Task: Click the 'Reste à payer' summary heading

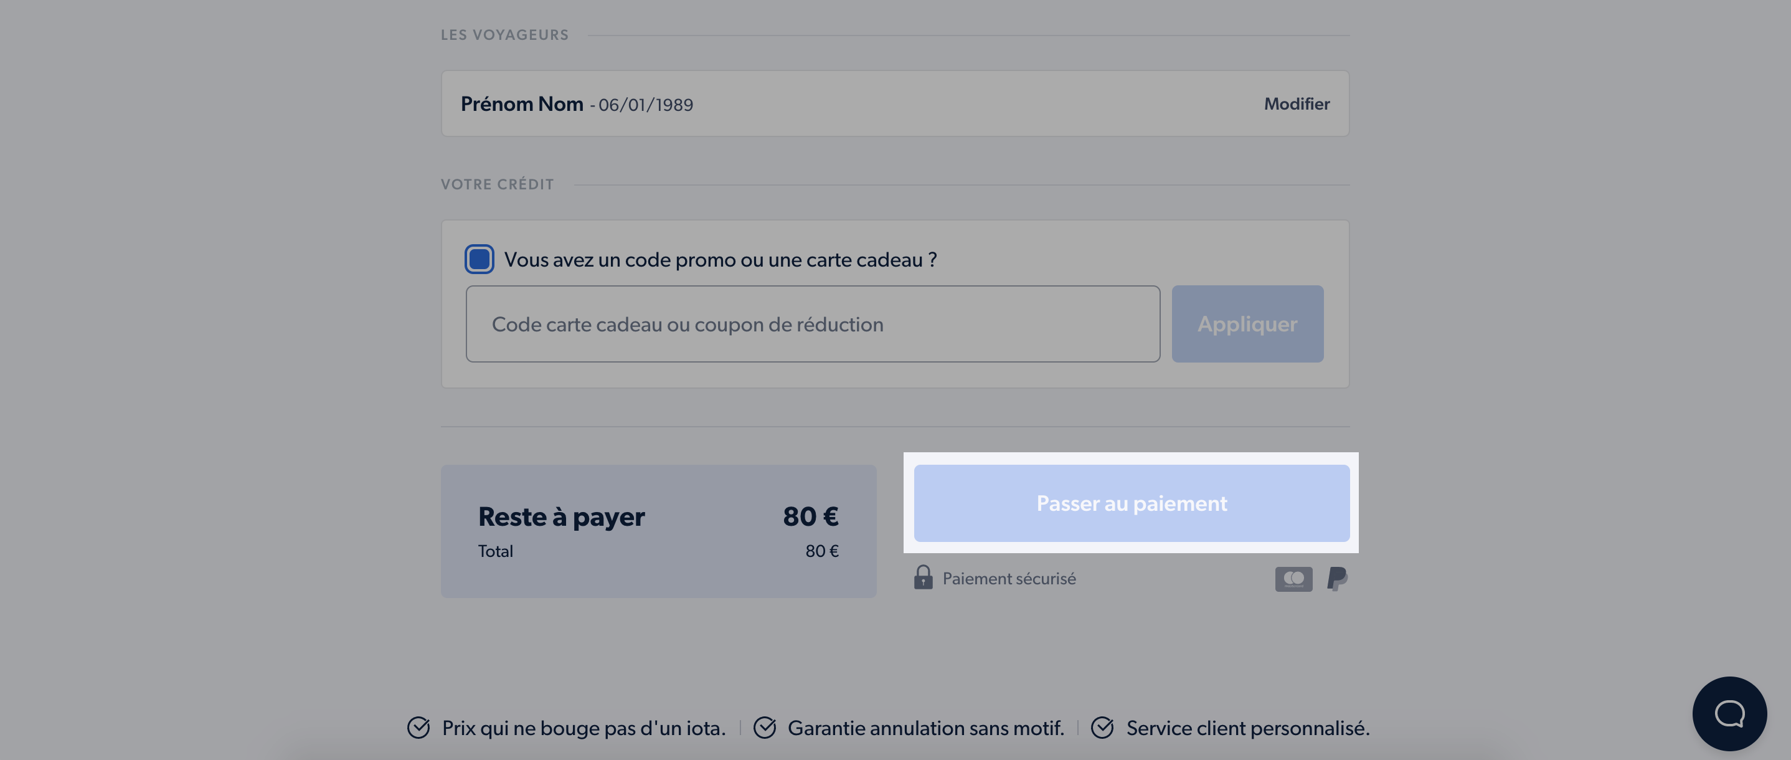Action: (x=561, y=516)
